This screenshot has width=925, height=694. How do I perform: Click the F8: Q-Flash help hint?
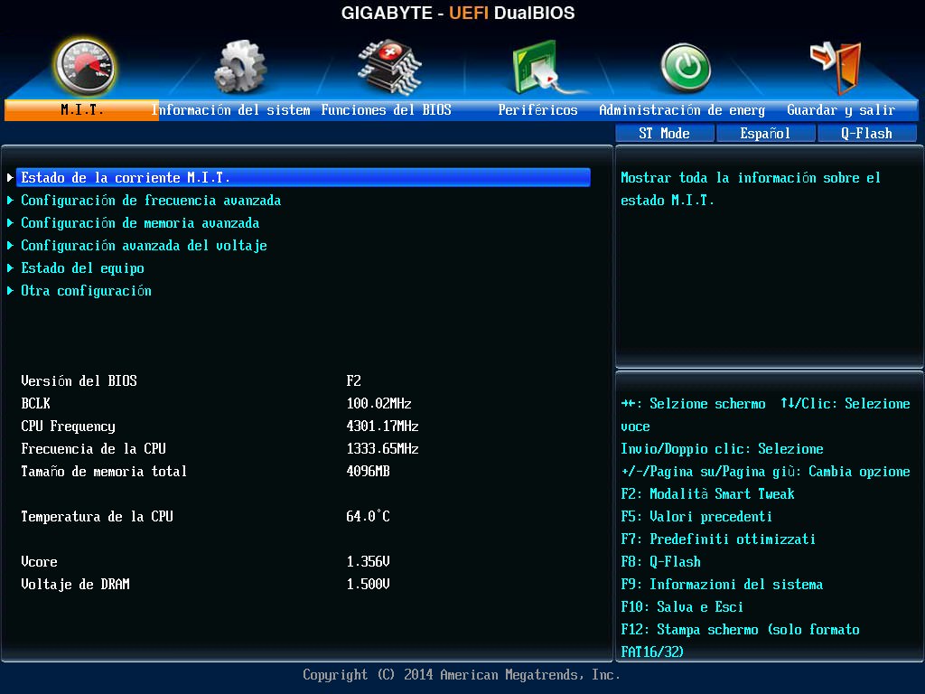pyautogui.click(x=660, y=562)
